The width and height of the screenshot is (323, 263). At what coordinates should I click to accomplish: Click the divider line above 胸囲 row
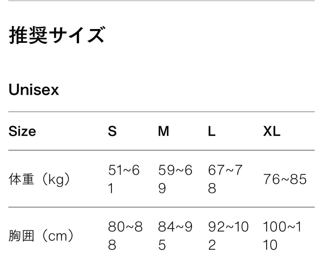[161, 207]
